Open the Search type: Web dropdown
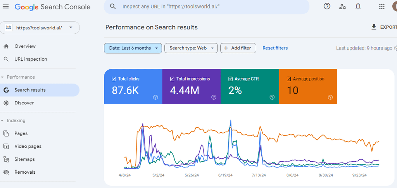 point(191,48)
